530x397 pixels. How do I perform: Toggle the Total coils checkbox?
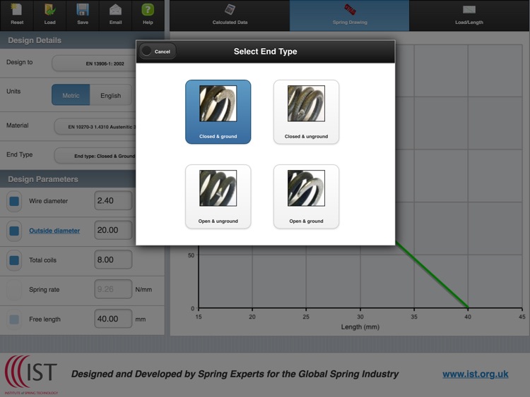click(14, 260)
